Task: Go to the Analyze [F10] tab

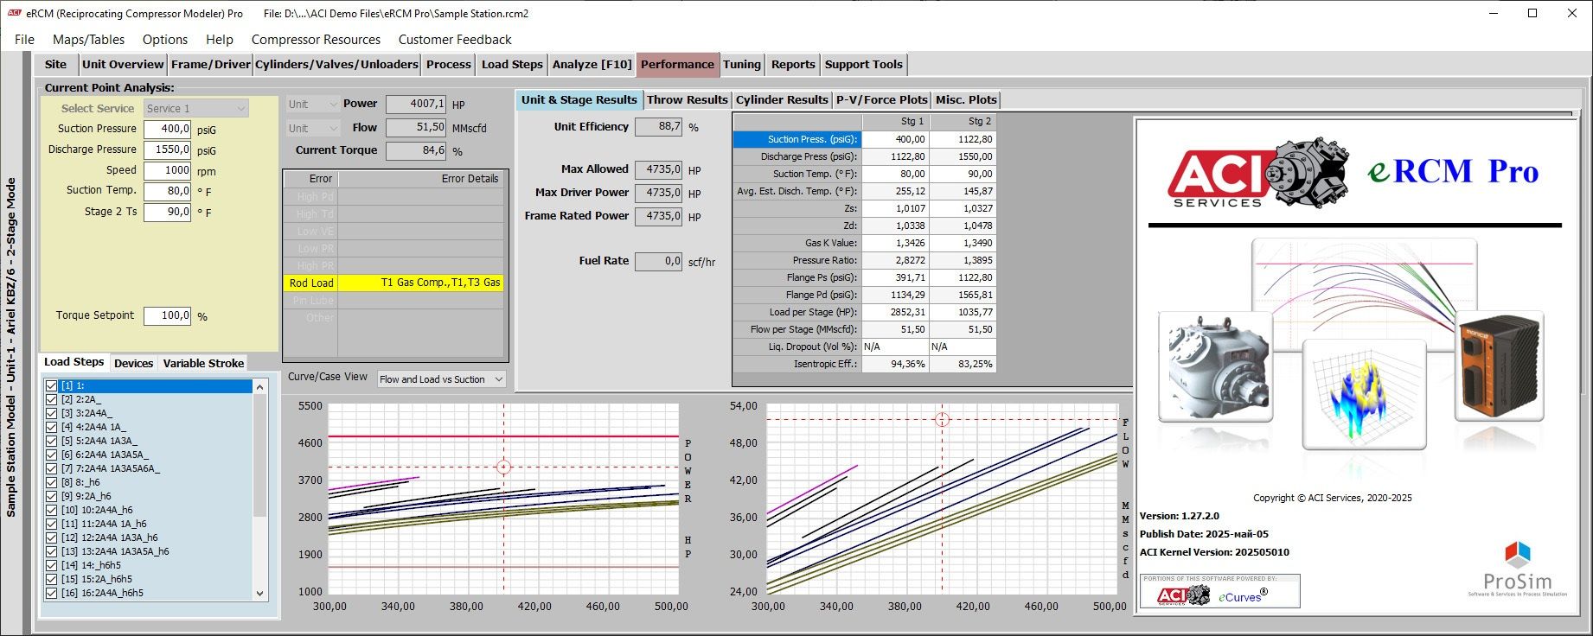Action: 592,65
